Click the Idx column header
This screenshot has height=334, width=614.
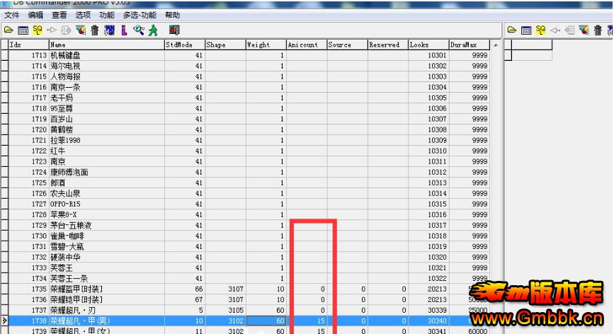pyautogui.click(x=28, y=45)
